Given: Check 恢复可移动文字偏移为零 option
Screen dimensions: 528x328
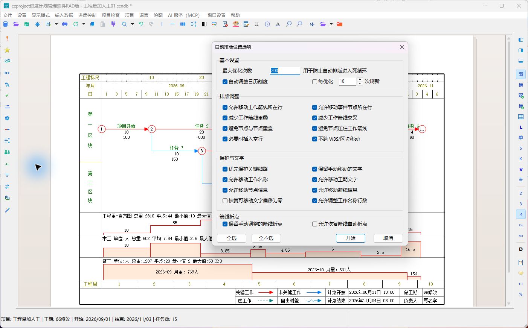Looking at the screenshot, I should 225,201.
